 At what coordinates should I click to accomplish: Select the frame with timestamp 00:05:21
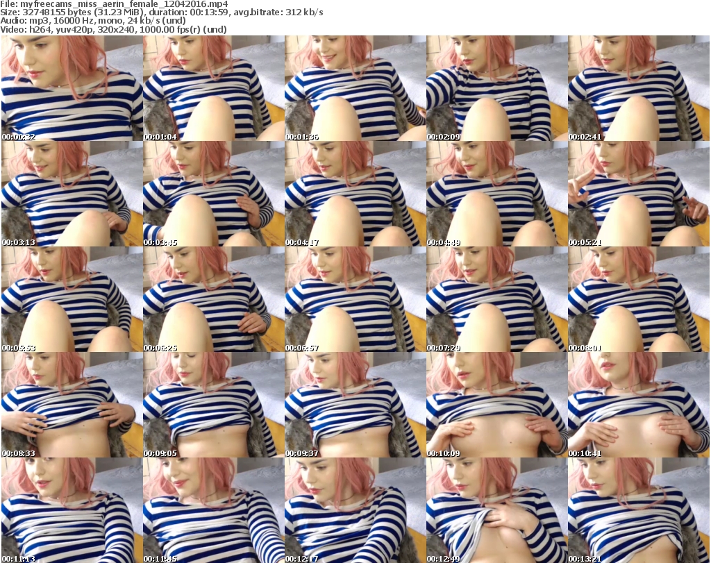[x=638, y=194]
